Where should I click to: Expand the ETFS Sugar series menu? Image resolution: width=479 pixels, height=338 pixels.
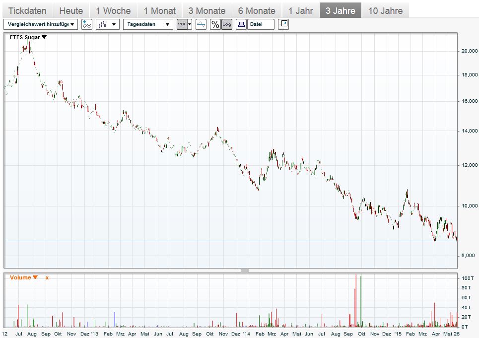coord(44,37)
